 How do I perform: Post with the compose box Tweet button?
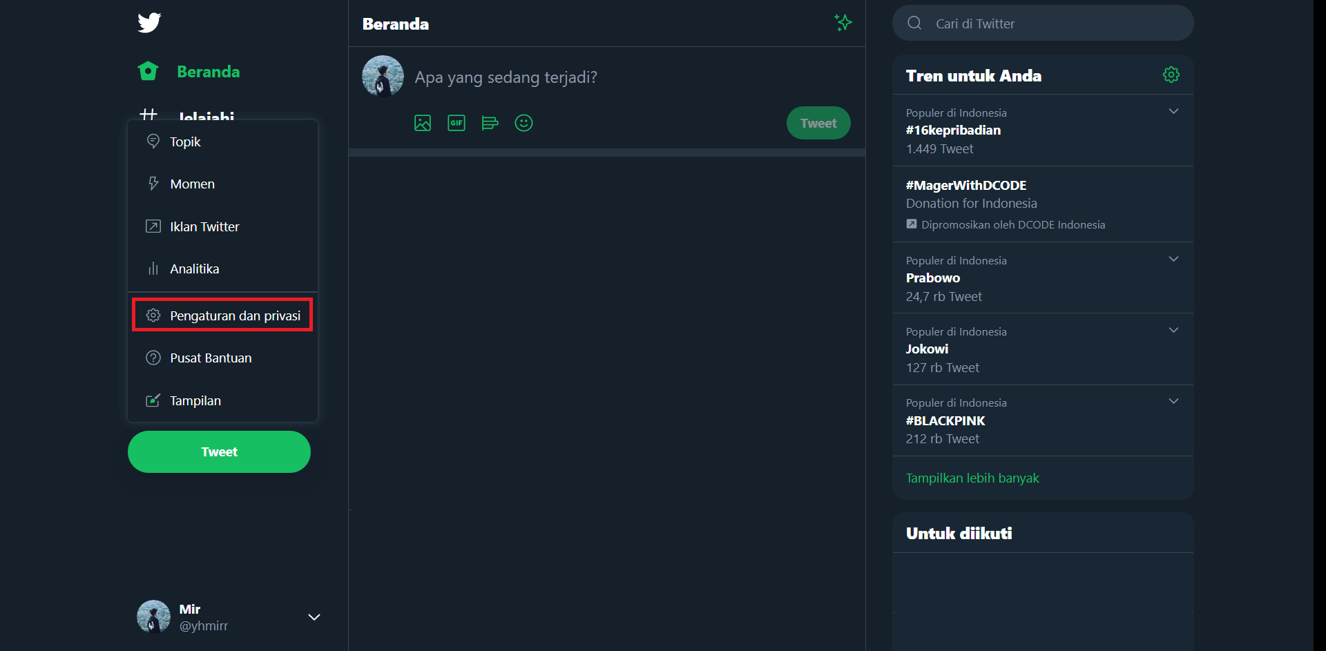[x=818, y=123]
